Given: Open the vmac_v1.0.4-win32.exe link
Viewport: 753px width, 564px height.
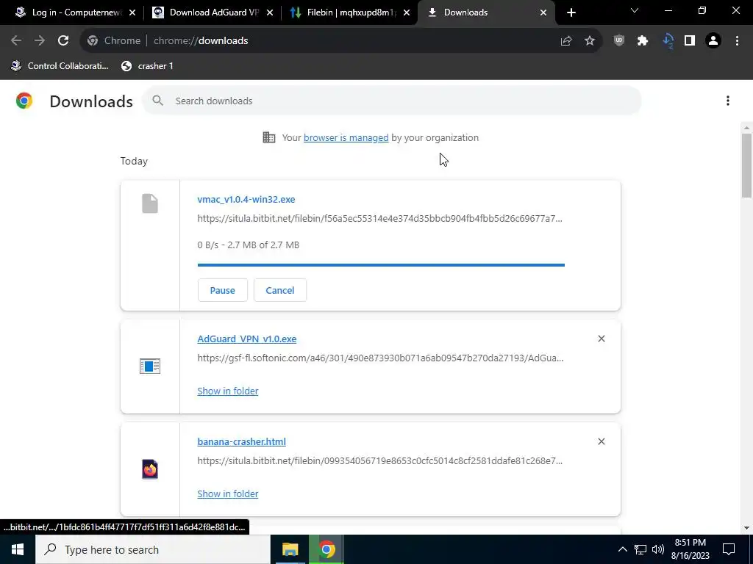Looking at the screenshot, I should click(x=246, y=200).
